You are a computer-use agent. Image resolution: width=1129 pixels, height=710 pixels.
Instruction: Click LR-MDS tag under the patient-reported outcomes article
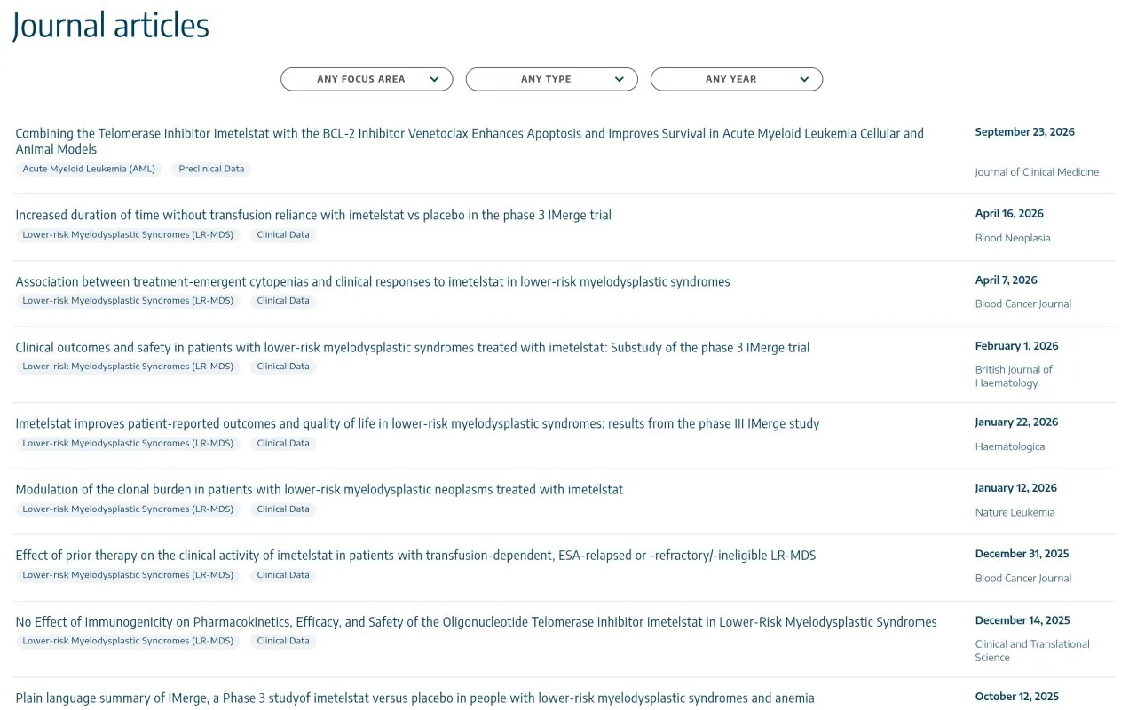[128, 444]
